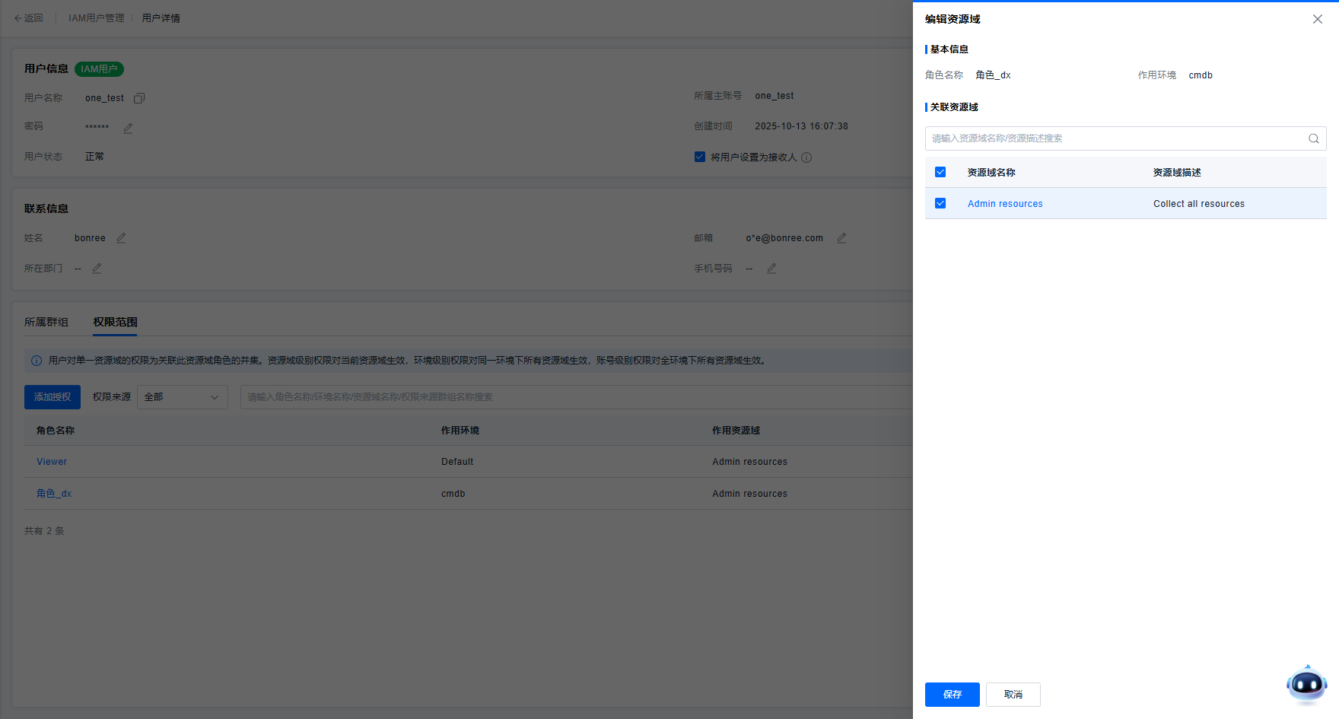Open the Admin resources link in panel

(x=1005, y=204)
